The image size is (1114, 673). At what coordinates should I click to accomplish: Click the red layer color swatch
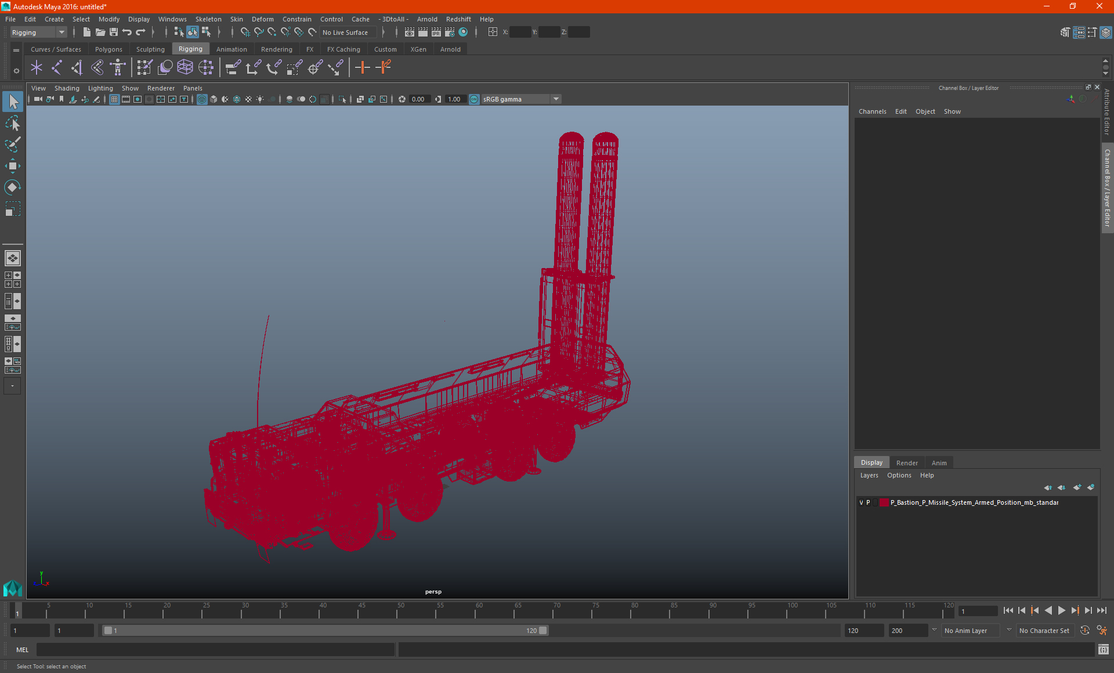click(x=884, y=502)
